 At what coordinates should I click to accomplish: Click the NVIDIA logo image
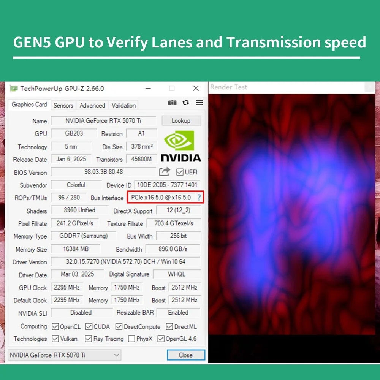(x=181, y=146)
